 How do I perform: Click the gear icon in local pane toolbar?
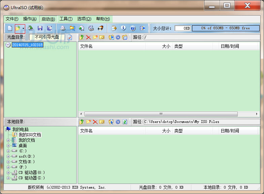click(118, 122)
